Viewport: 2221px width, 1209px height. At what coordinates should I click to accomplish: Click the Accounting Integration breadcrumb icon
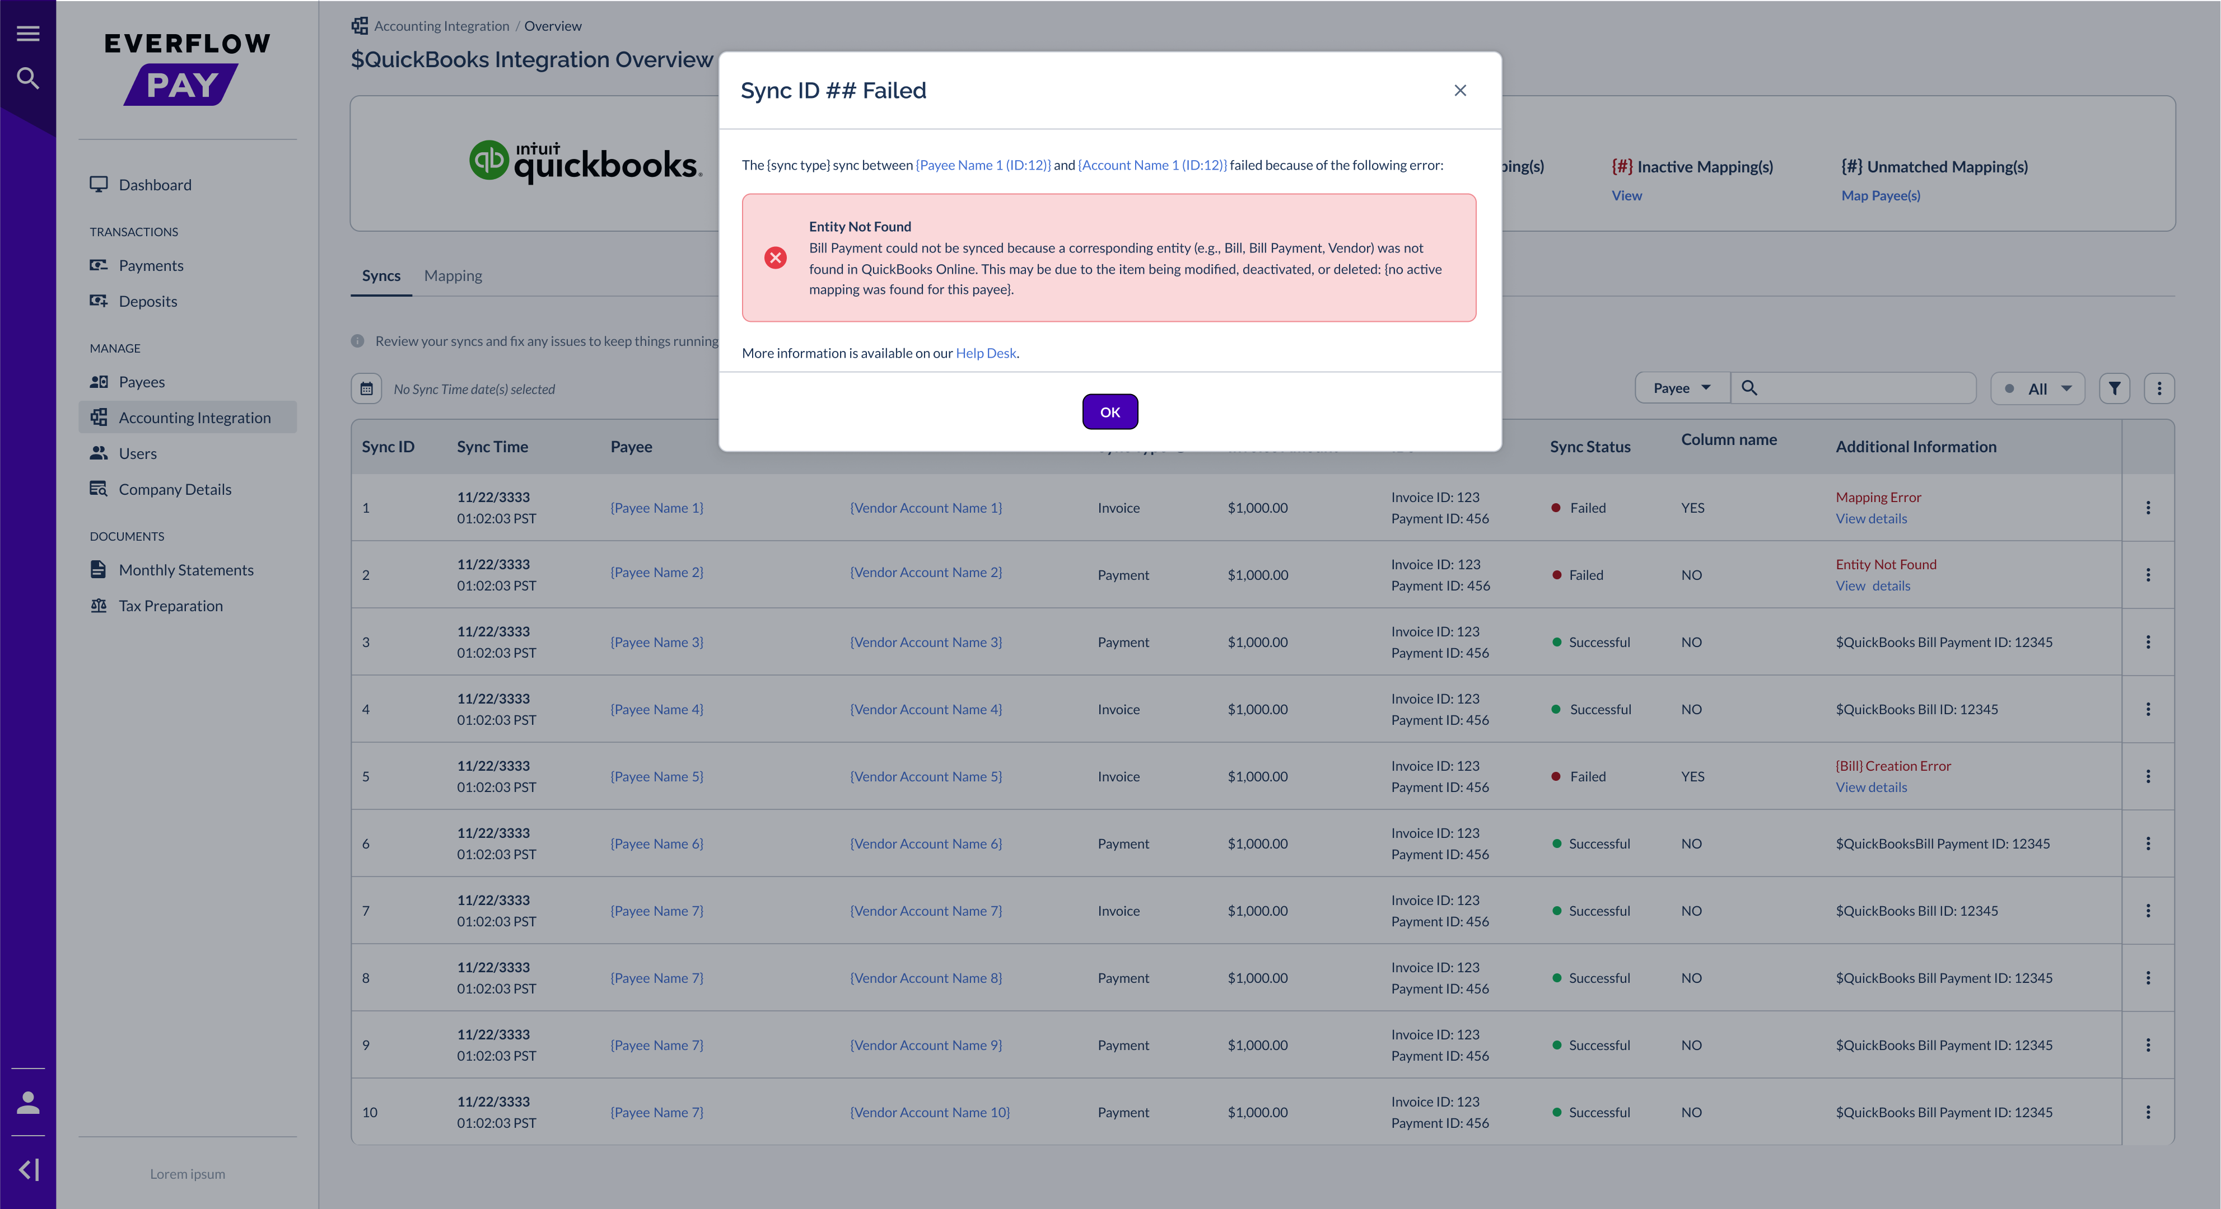pos(360,25)
